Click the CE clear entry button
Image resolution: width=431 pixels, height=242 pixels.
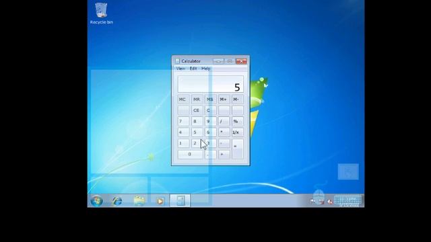click(x=197, y=110)
